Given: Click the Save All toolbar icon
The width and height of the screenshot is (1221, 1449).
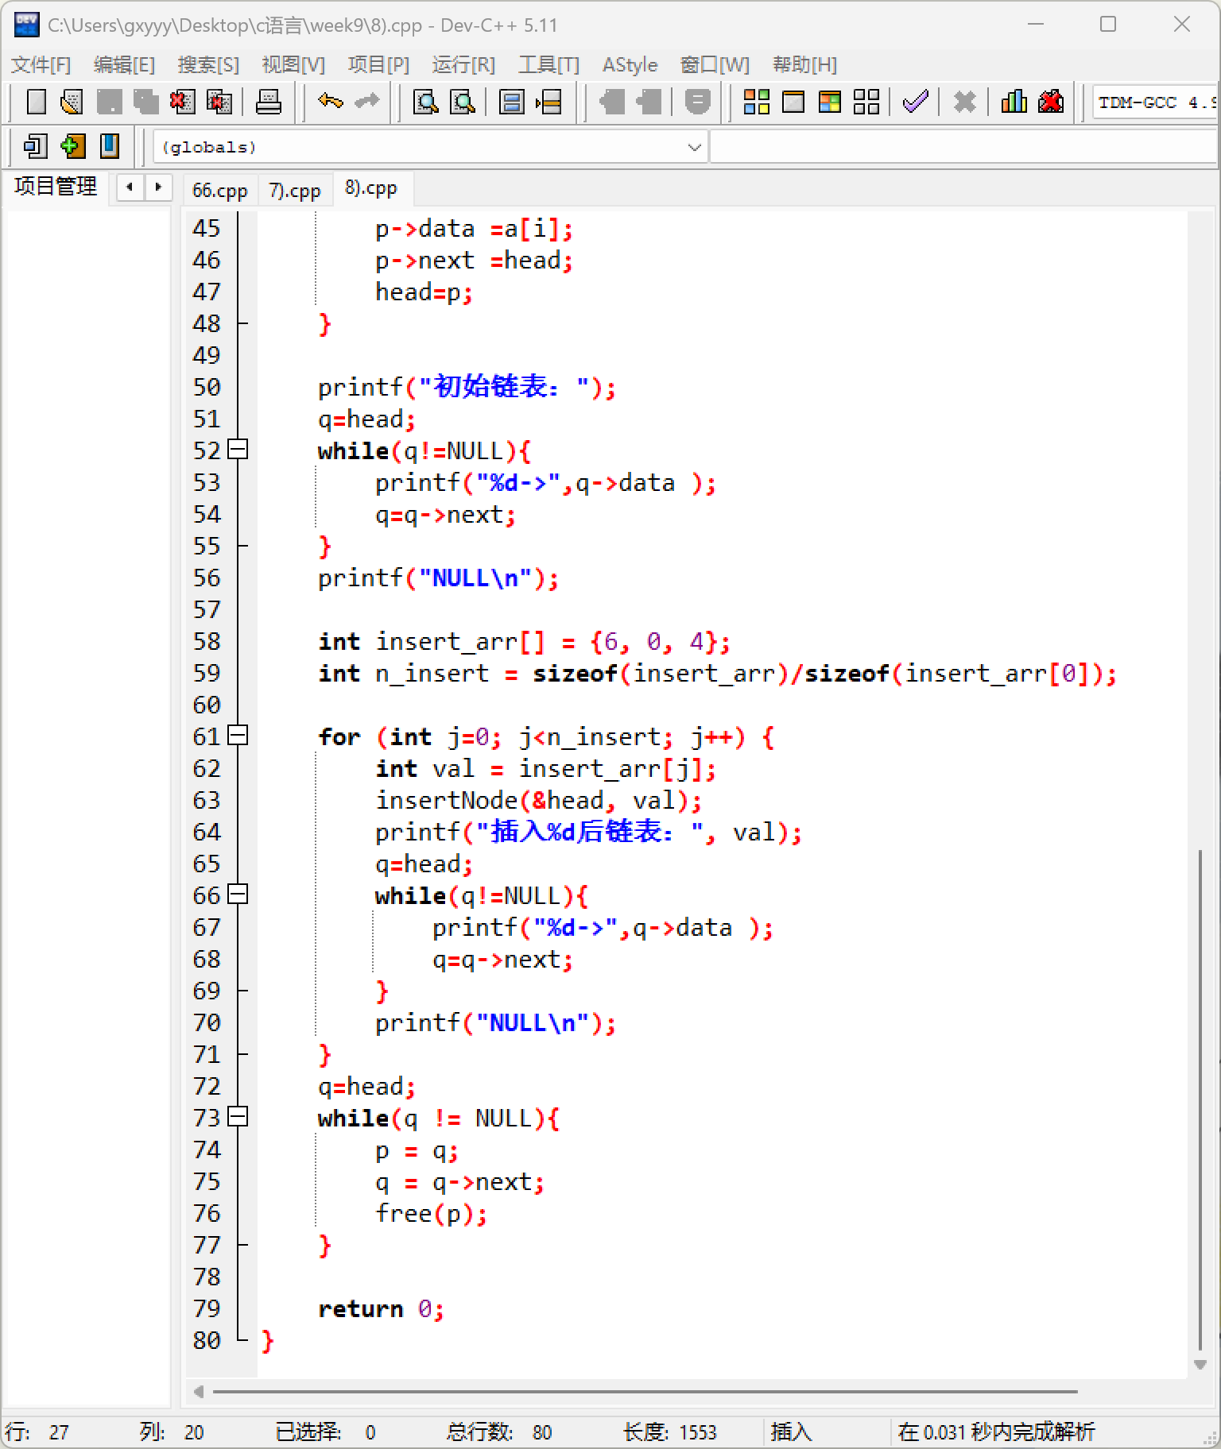Looking at the screenshot, I should pos(145,102).
